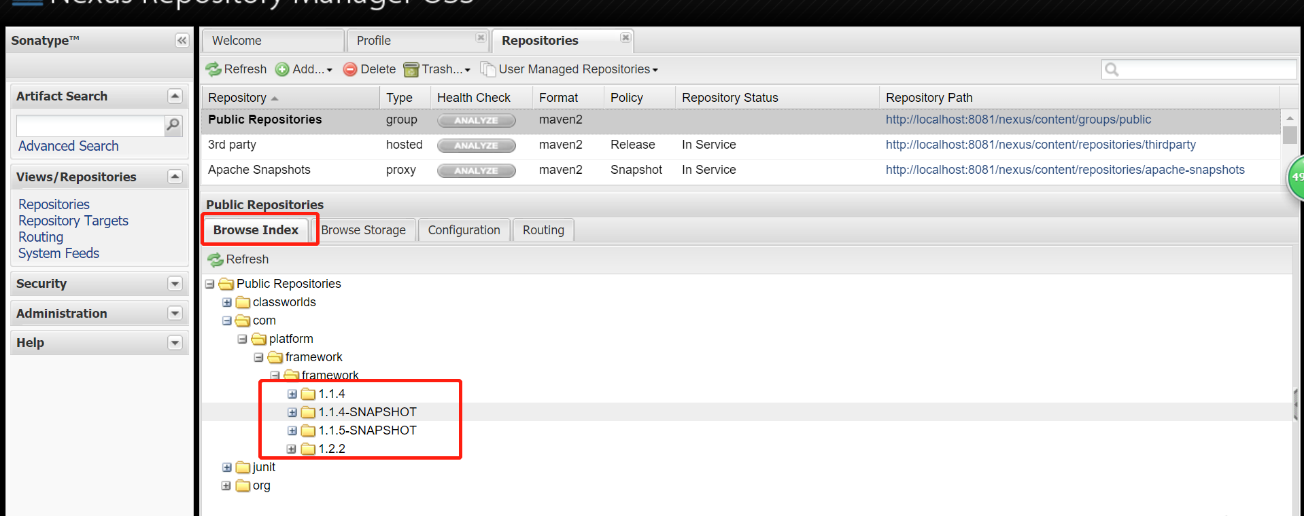The height and width of the screenshot is (516, 1304).
Task: Collapse the Sonatype side panel
Action: (x=182, y=41)
